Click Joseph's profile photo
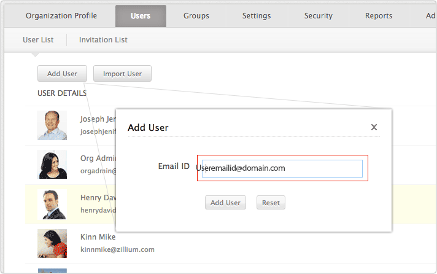The image size is (437, 274). (x=52, y=125)
